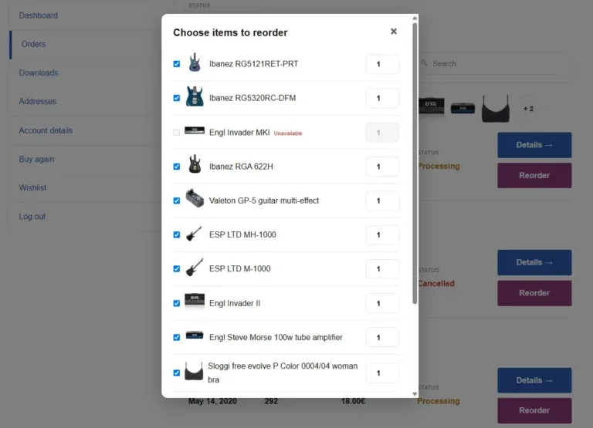
Task: Reorder the May 14, 2020 order
Action: 534,410
